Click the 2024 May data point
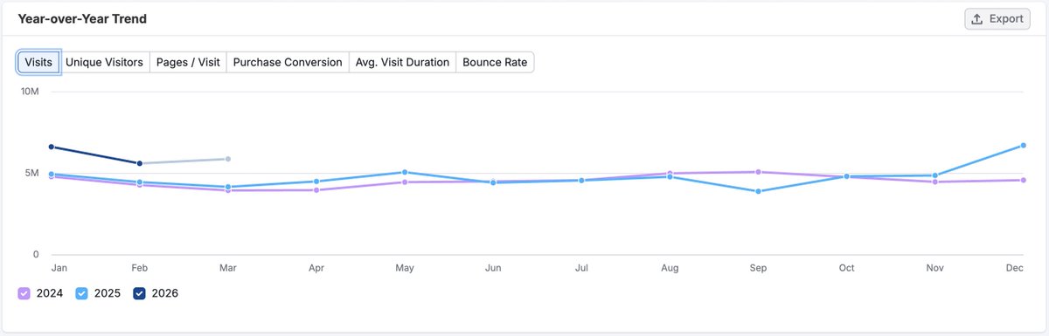This screenshot has height=336, width=1049. point(405,182)
